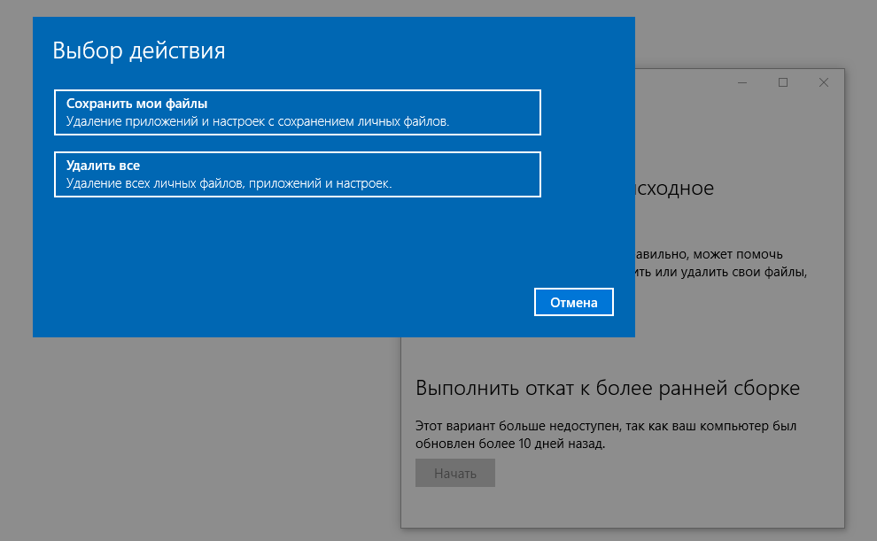This screenshot has height=541, width=877.
Task: Close the Settings window
Action: point(824,82)
